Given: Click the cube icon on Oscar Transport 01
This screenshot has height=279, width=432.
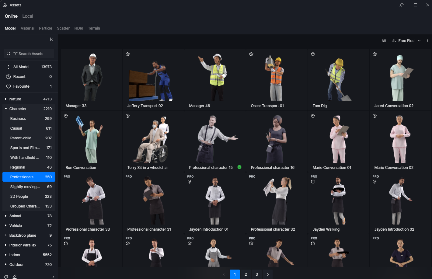Looking at the screenshot, I should pyautogui.click(x=251, y=54).
